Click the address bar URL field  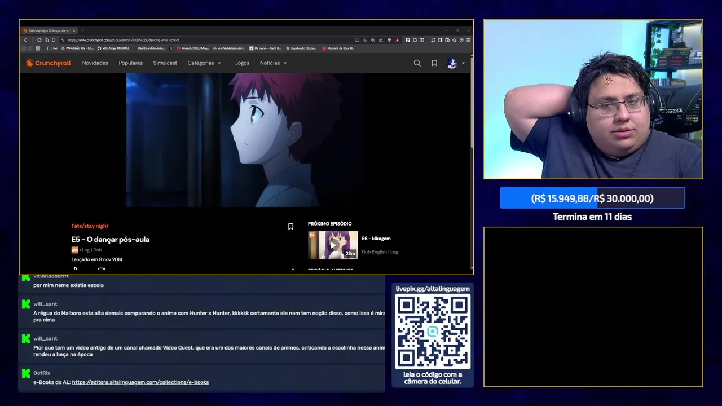[209, 40]
